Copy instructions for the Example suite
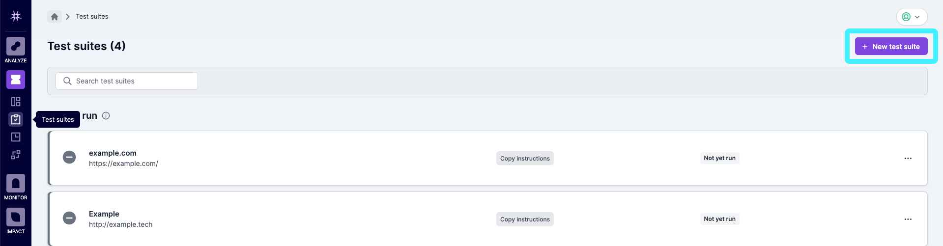The height and width of the screenshot is (246, 943). click(525, 219)
